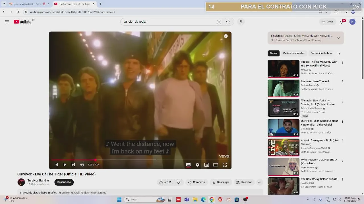The image size is (364, 204).
Task: Open the notifications bell
Action: pos(342,22)
